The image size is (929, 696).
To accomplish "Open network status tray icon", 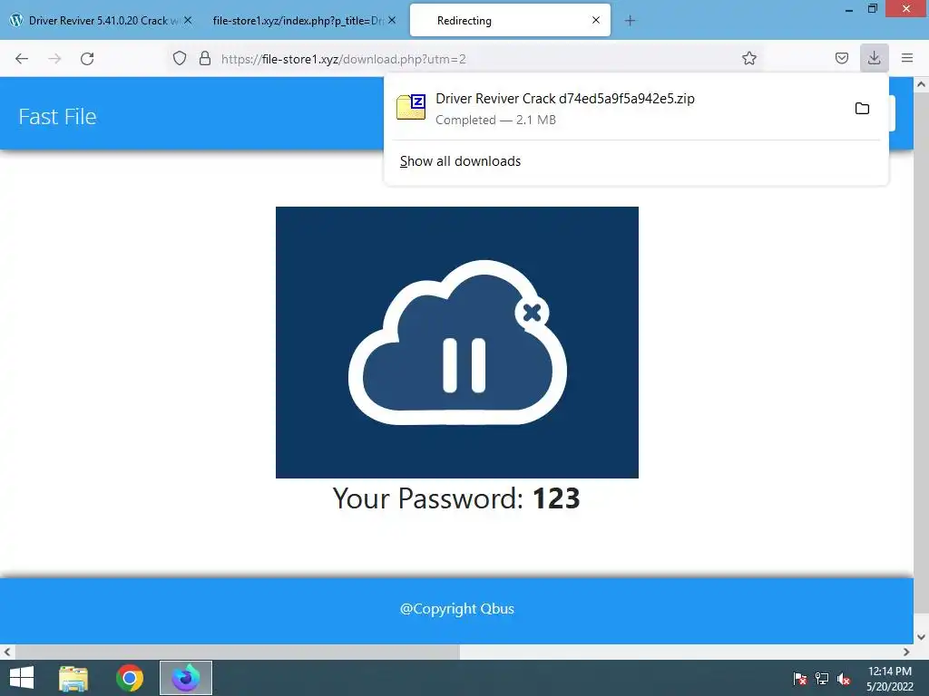I will click(822, 678).
